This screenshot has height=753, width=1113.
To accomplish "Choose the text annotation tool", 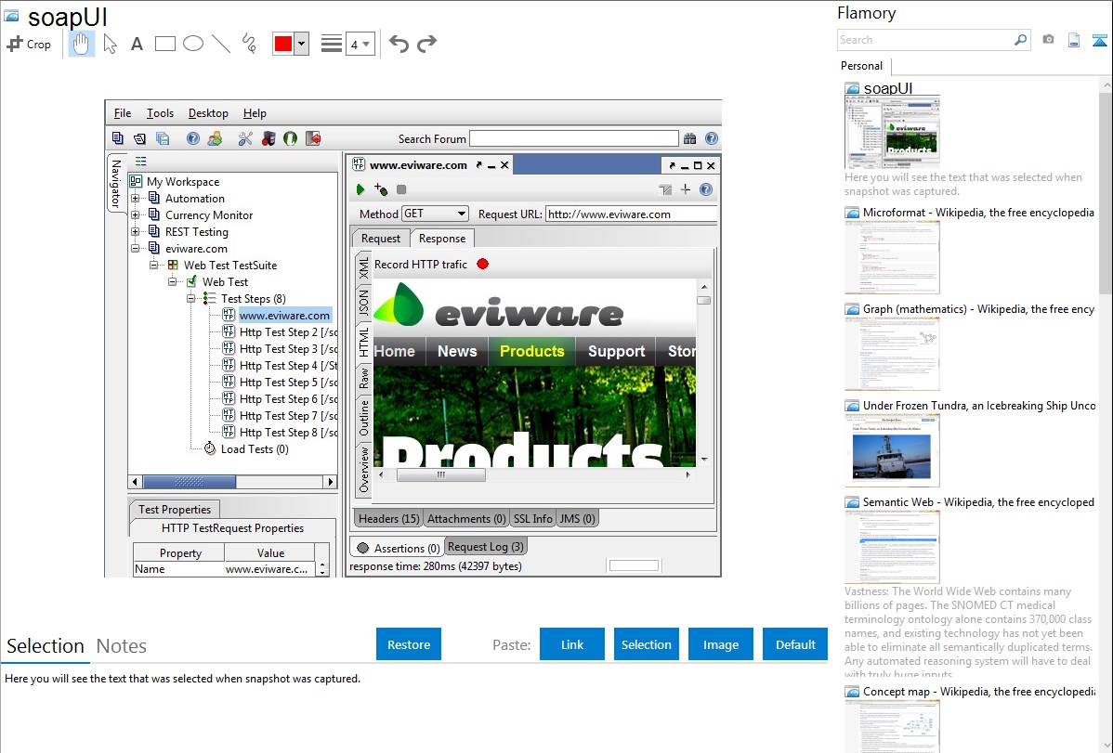I will pyautogui.click(x=137, y=44).
